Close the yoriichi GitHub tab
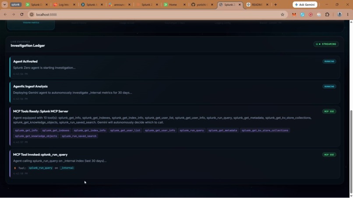The image size is (353, 198). 212,4
